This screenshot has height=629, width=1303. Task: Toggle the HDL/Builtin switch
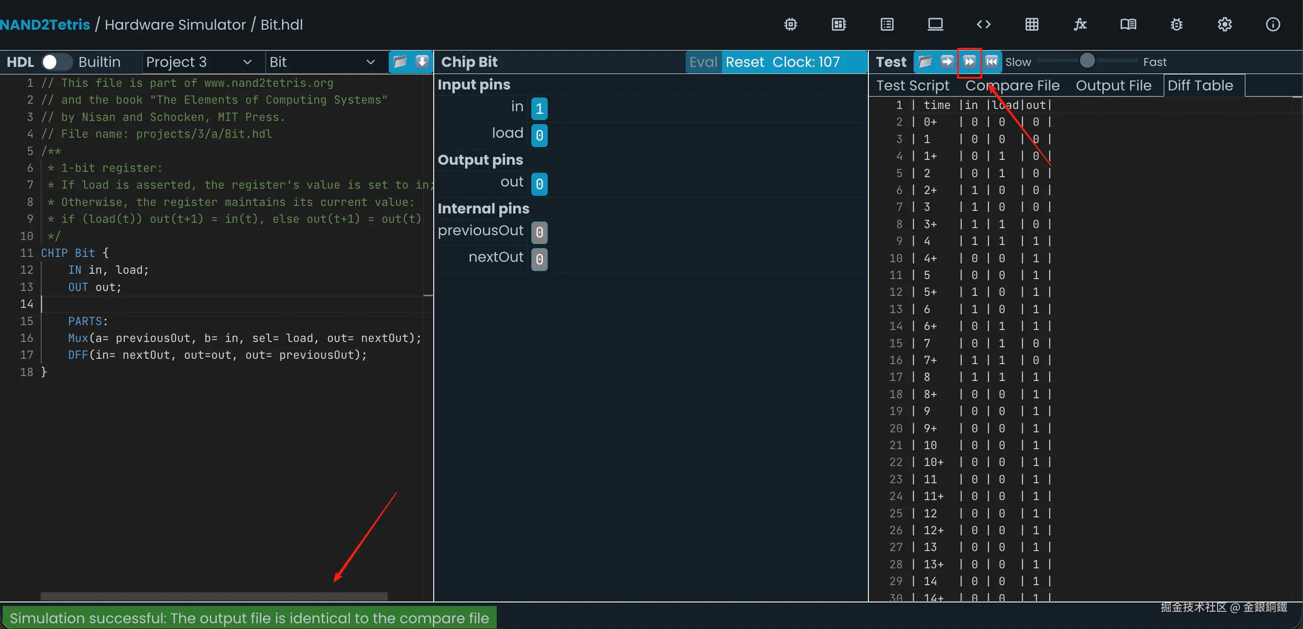(x=57, y=62)
